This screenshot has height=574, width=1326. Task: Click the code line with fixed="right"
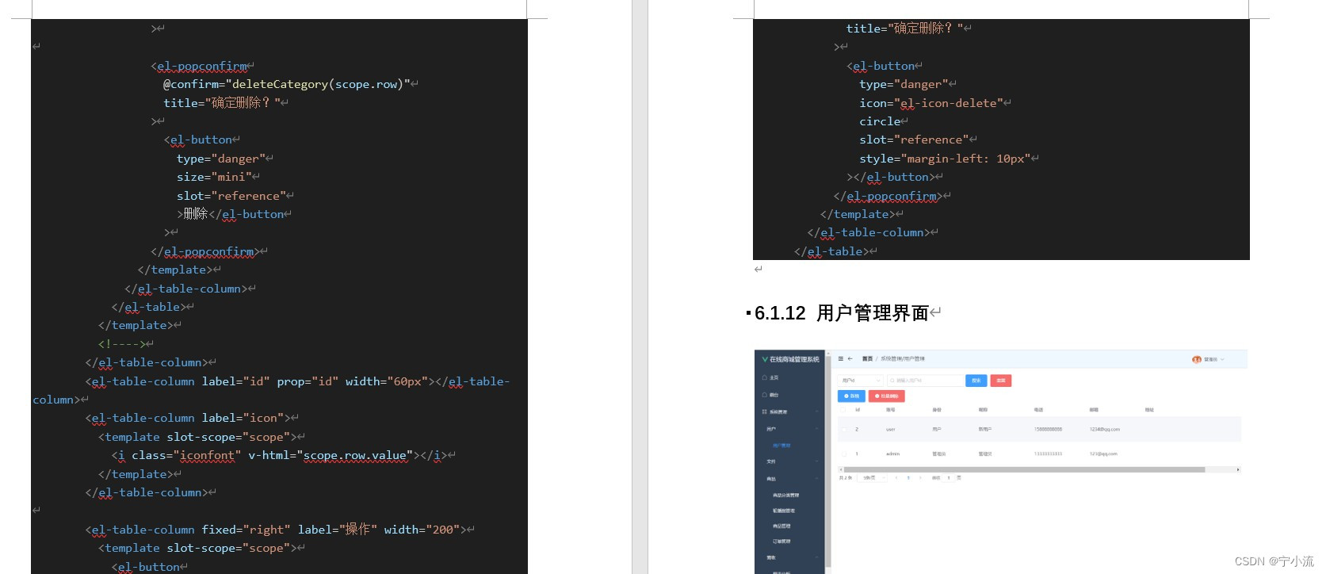coord(276,530)
